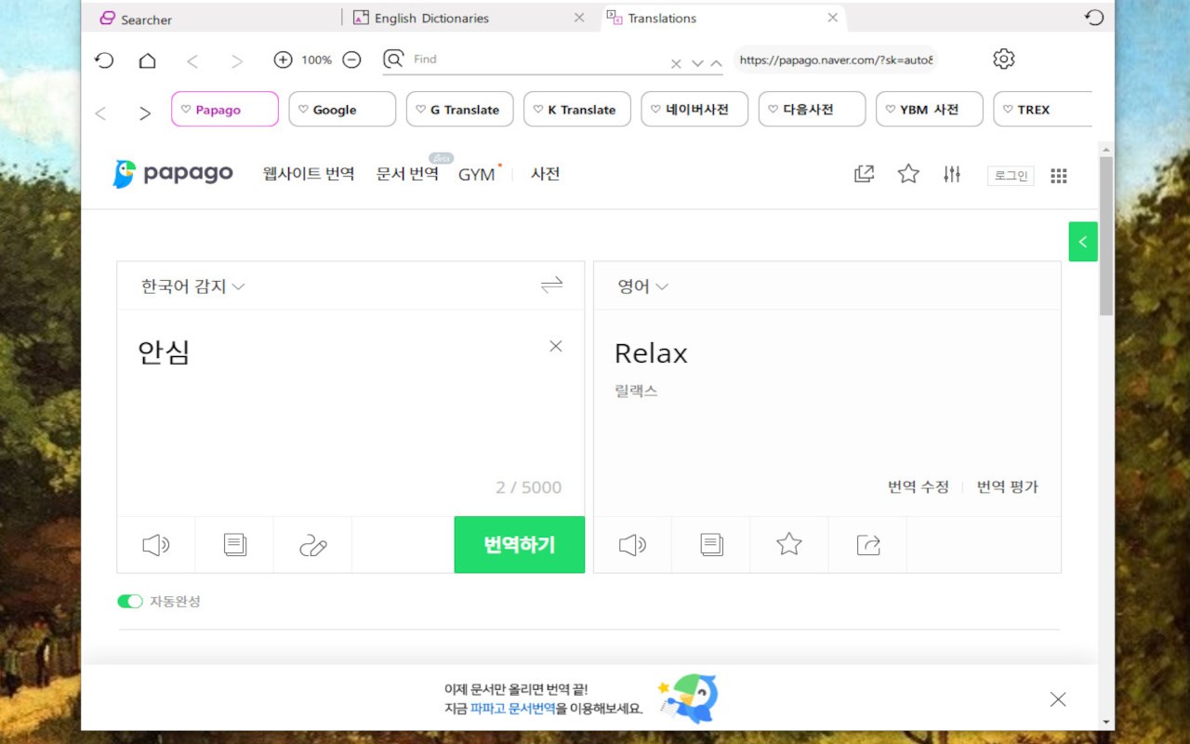Click the browser forward arrow

click(x=237, y=61)
